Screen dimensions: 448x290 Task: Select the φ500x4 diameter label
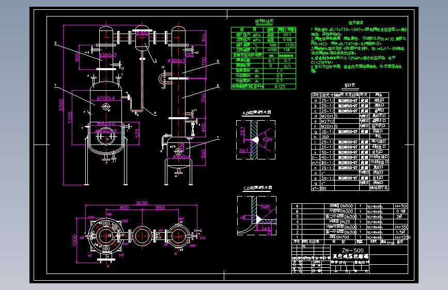[x=181, y=157]
